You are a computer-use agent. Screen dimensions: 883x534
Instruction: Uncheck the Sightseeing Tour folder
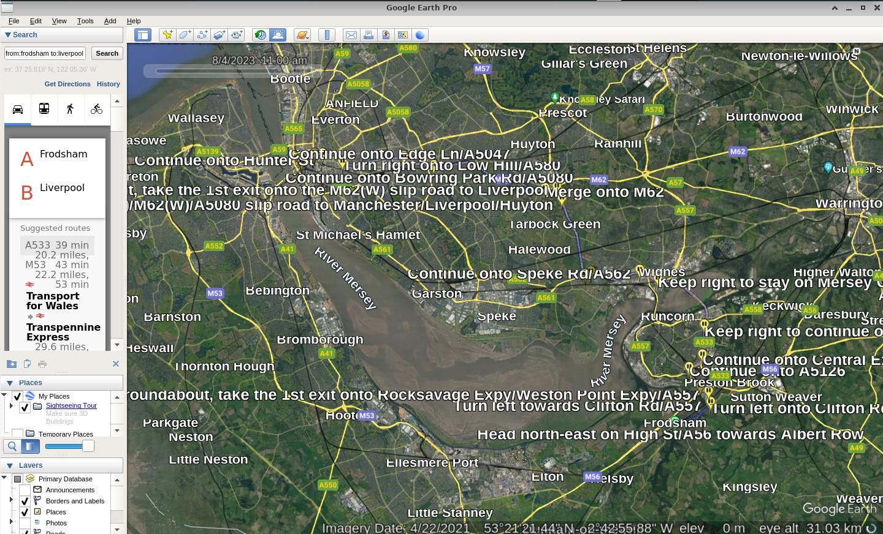(25, 407)
